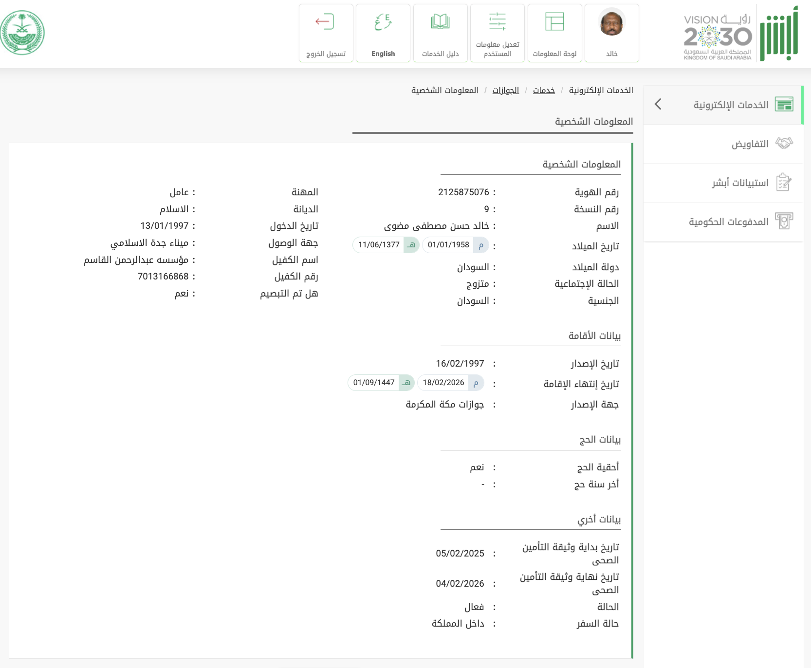811x668 pixels.
Task: Follow the الجوازات breadcrumb link
Action: 505,91
